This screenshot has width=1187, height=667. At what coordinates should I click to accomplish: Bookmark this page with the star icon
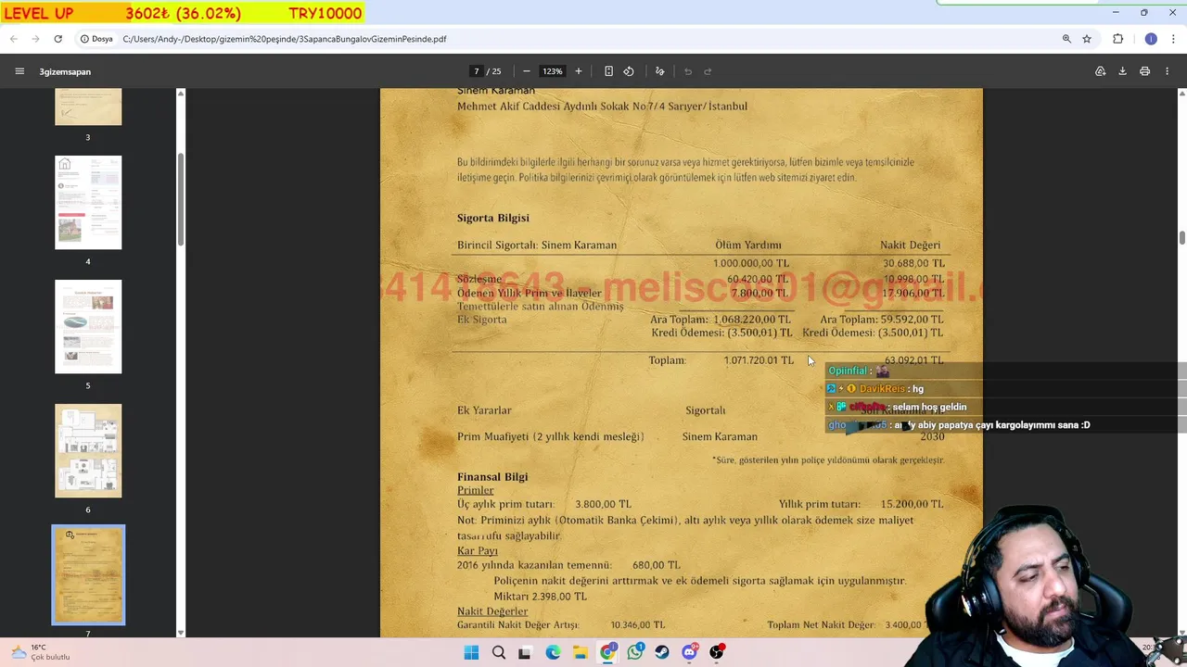(x=1087, y=39)
